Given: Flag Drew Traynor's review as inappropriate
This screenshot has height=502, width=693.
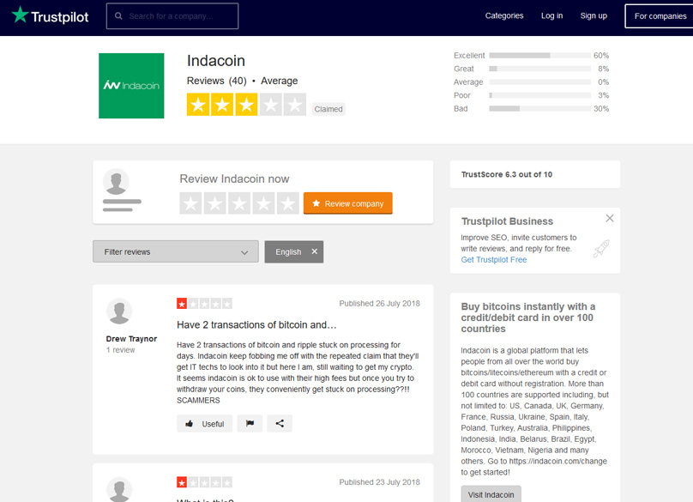Looking at the screenshot, I should click(250, 423).
